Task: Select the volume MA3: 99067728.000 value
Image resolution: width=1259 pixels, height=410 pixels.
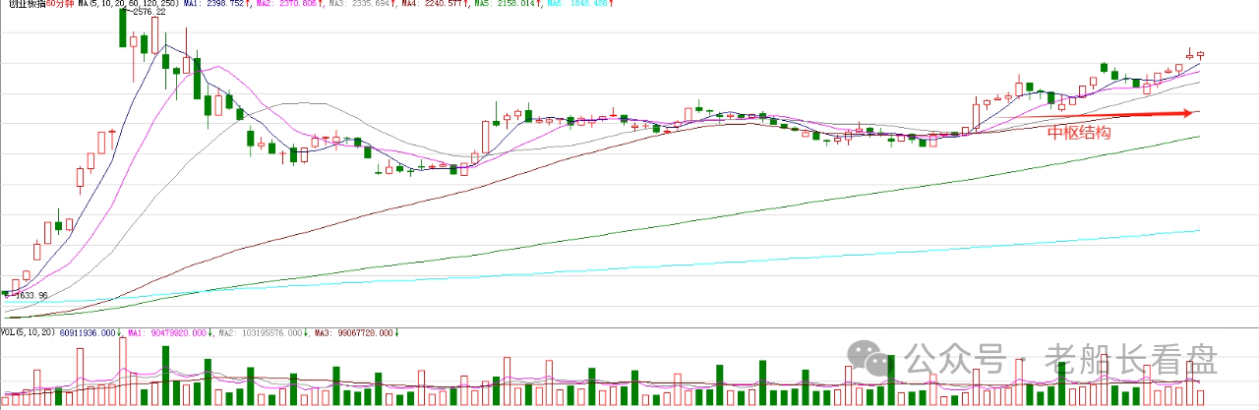Action: point(356,332)
